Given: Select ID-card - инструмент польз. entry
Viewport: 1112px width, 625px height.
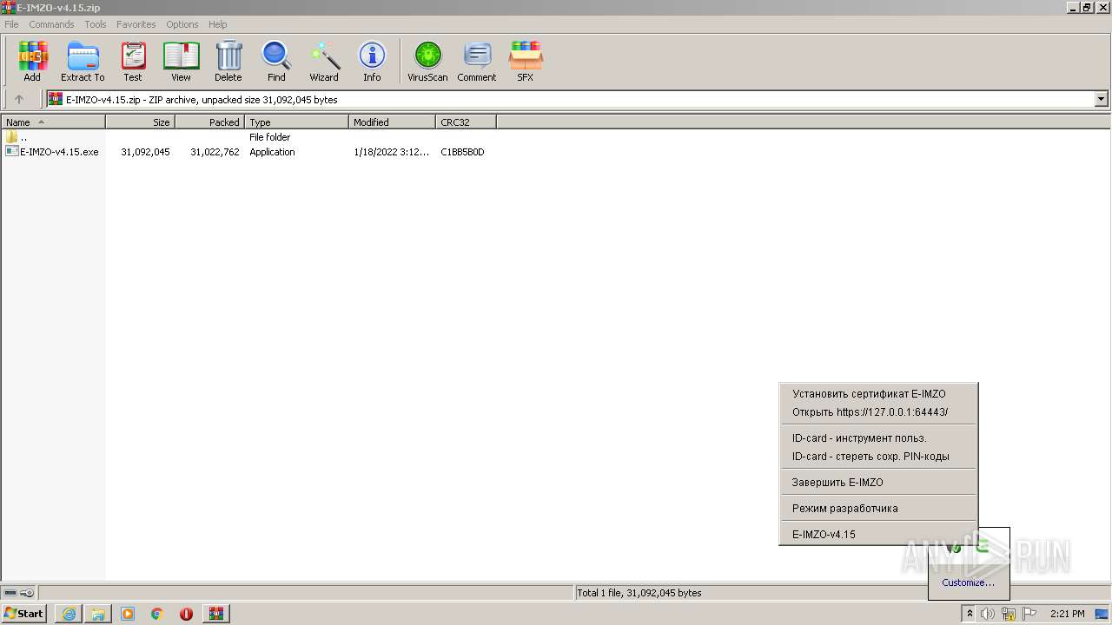Looking at the screenshot, I should point(878,438).
